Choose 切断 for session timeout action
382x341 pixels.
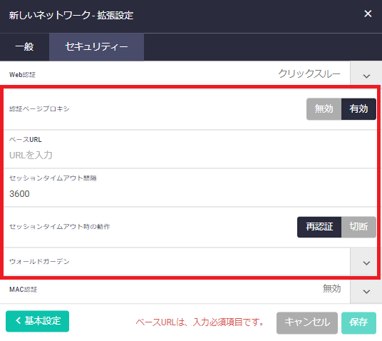tap(358, 227)
